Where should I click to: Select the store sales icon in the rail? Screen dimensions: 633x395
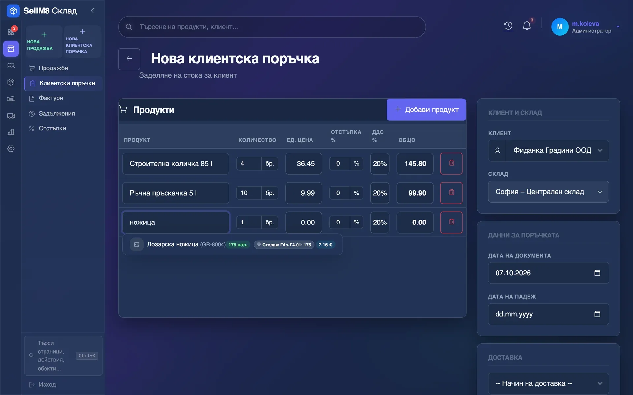[x=11, y=49]
